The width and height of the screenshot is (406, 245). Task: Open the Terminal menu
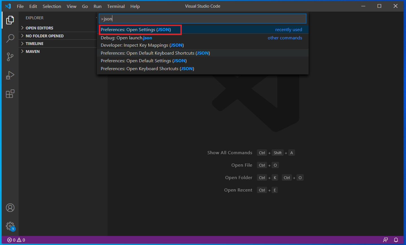[116, 6]
